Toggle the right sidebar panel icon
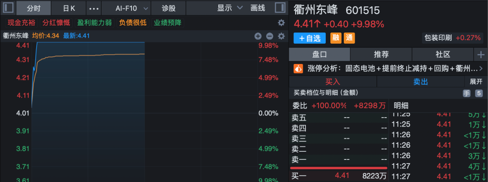Image resolution: width=488 pixels, height=182 pixels. [x=280, y=8]
